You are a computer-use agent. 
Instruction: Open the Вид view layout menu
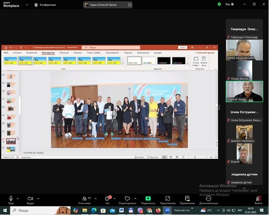(x=229, y=4)
